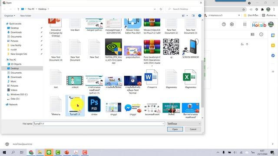
Task: Focus the Search Desktop box
Action: (184, 9)
